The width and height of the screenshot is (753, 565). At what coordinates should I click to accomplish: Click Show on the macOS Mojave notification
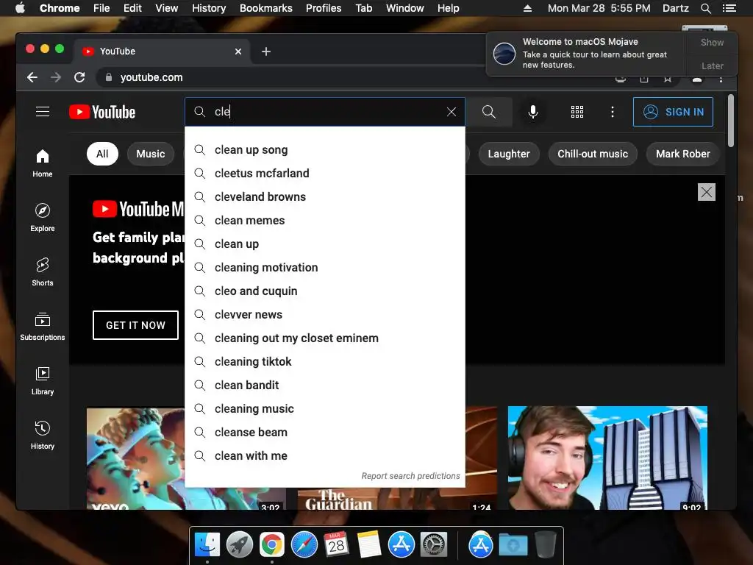coord(712,42)
